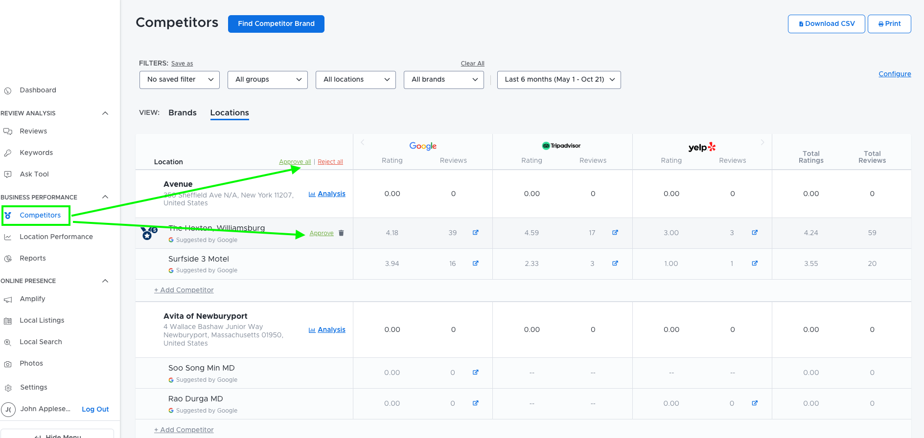Image resolution: width=924 pixels, height=438 pixels.
Task: Collapse the Online Presence section
Action: coord(105,281)
